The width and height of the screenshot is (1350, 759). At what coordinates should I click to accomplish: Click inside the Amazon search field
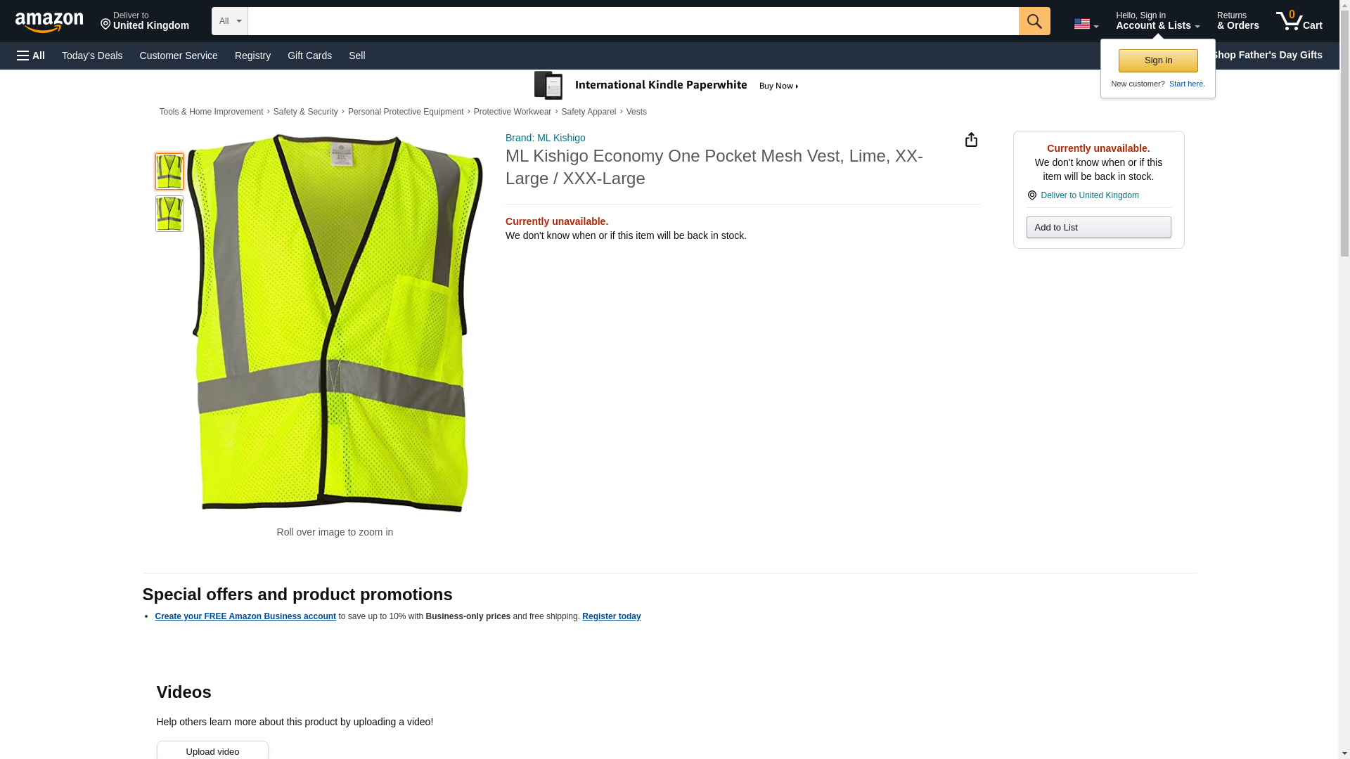pos(633,21)
